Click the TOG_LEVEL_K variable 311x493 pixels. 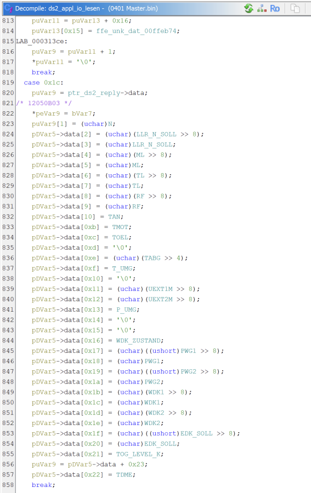pyautogui.click(x=138, y=454)
